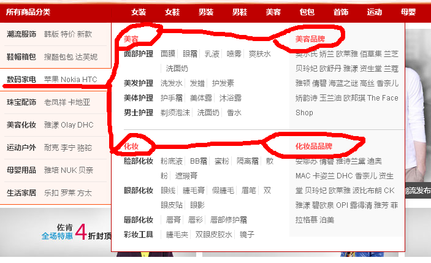Click the 乳液 link

(212, 54)
